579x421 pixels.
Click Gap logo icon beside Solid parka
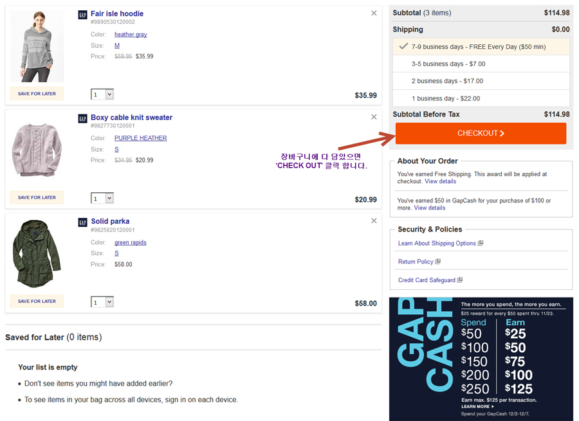click(83, 222)
